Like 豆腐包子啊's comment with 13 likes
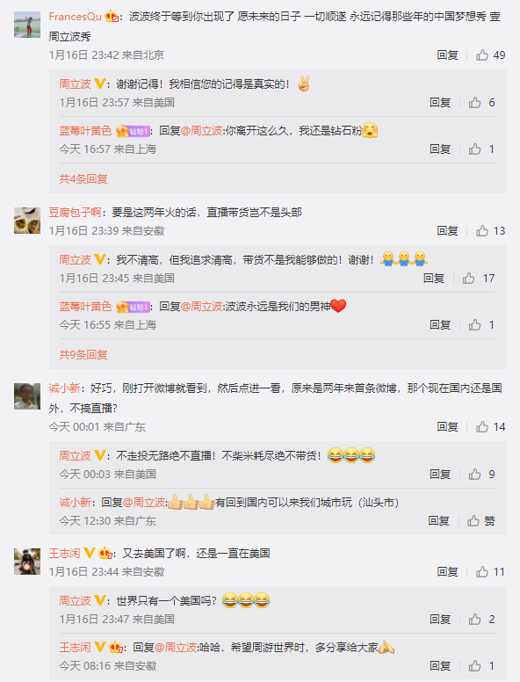The image size is (520, 682). tap(481, 231)
